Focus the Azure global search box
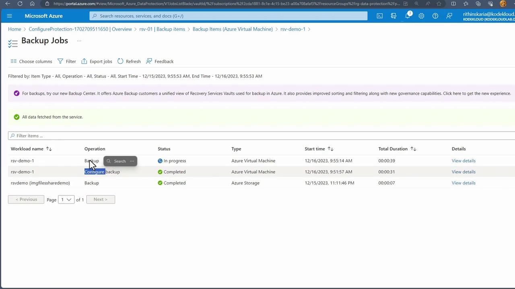 point(229,16)
